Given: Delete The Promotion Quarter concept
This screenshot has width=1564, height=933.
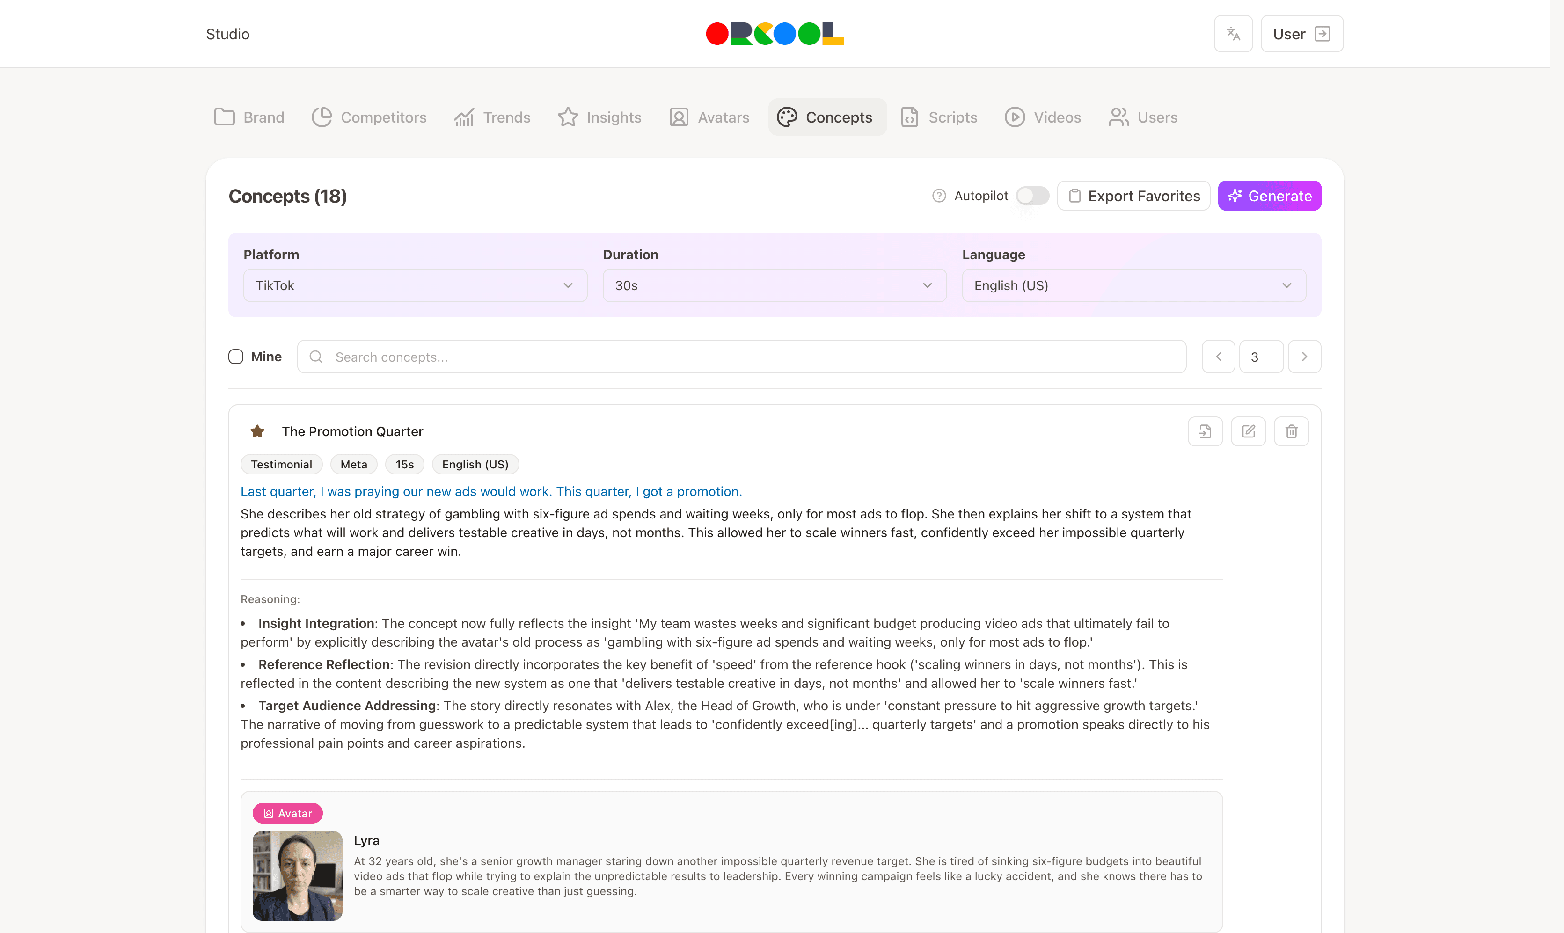Looking at the screenshot, I should click(1291, 431).
